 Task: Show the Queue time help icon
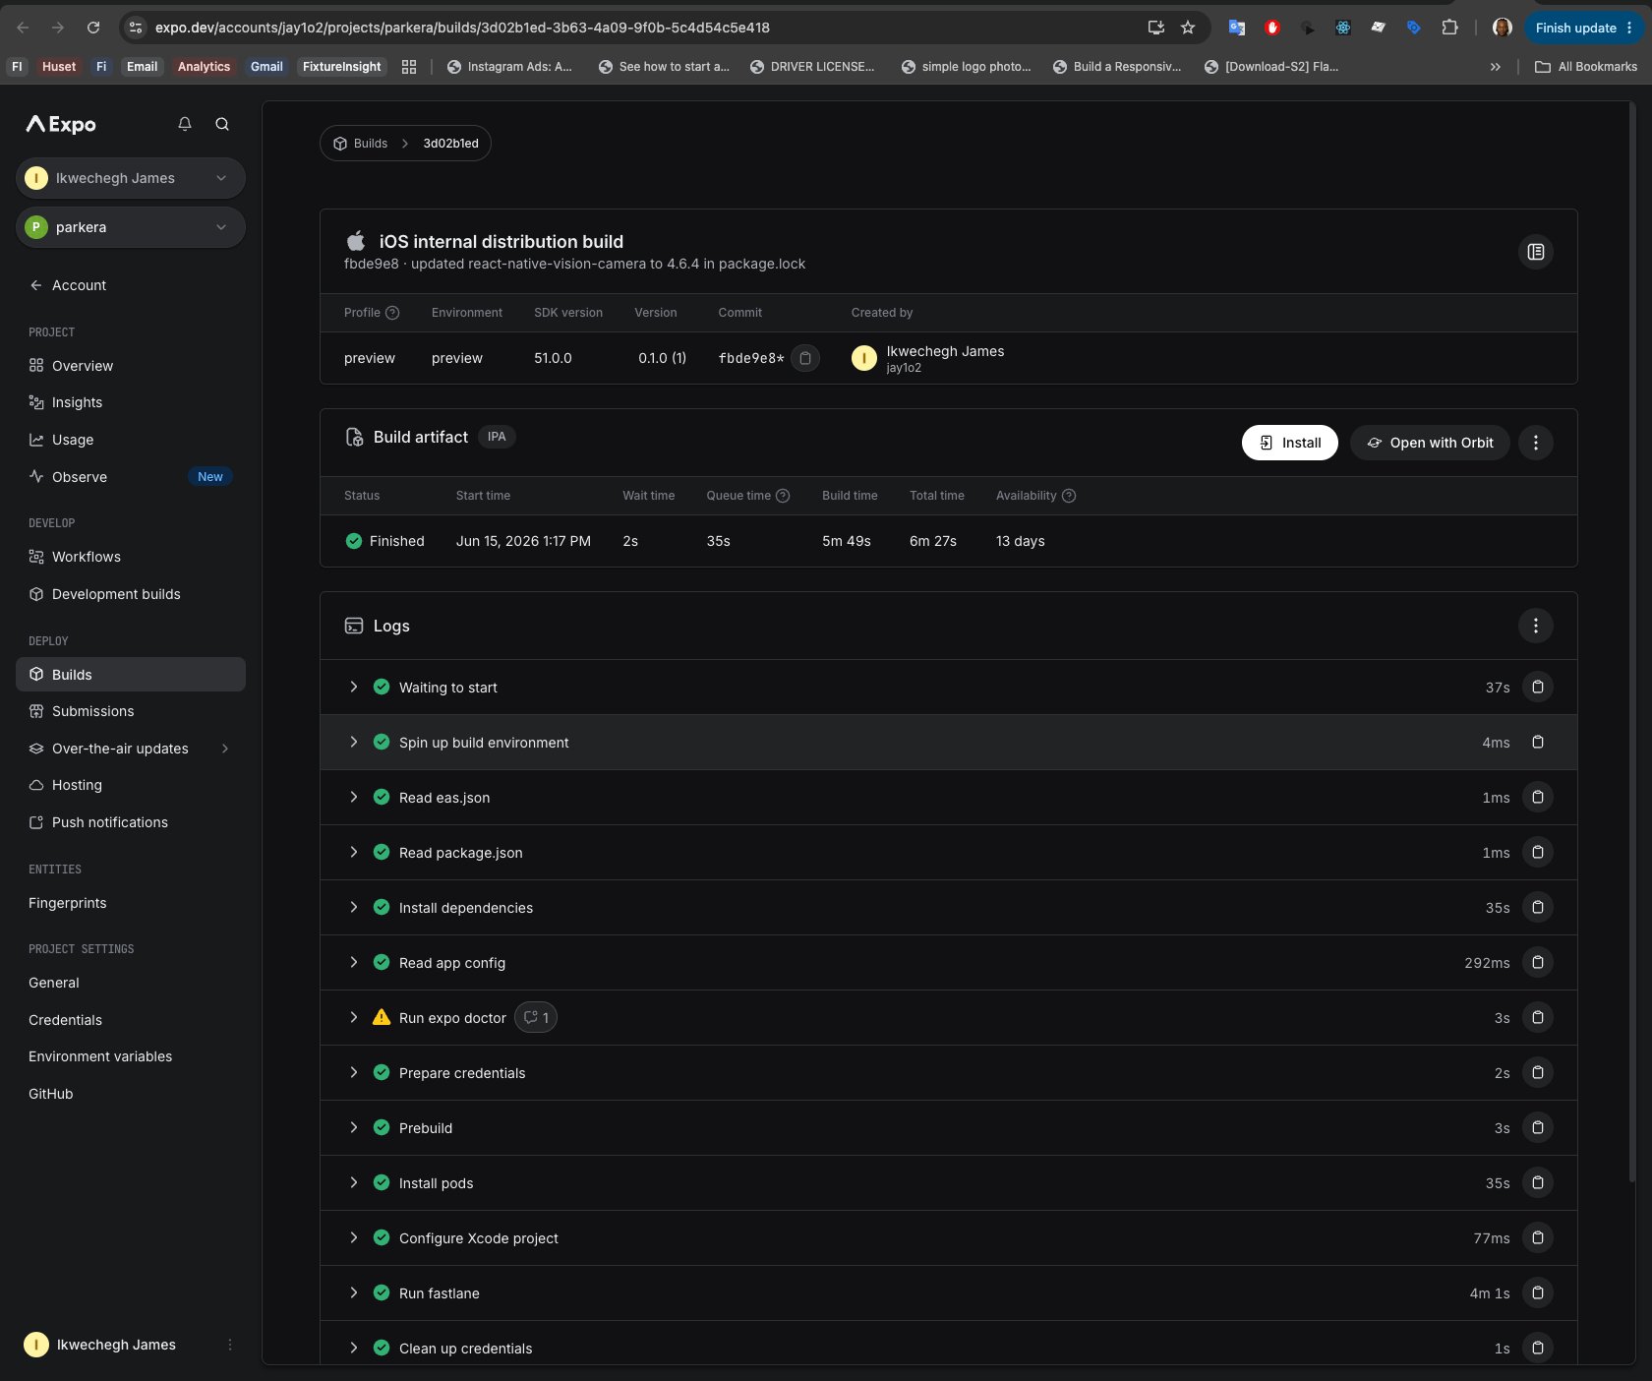coord(783,496)
